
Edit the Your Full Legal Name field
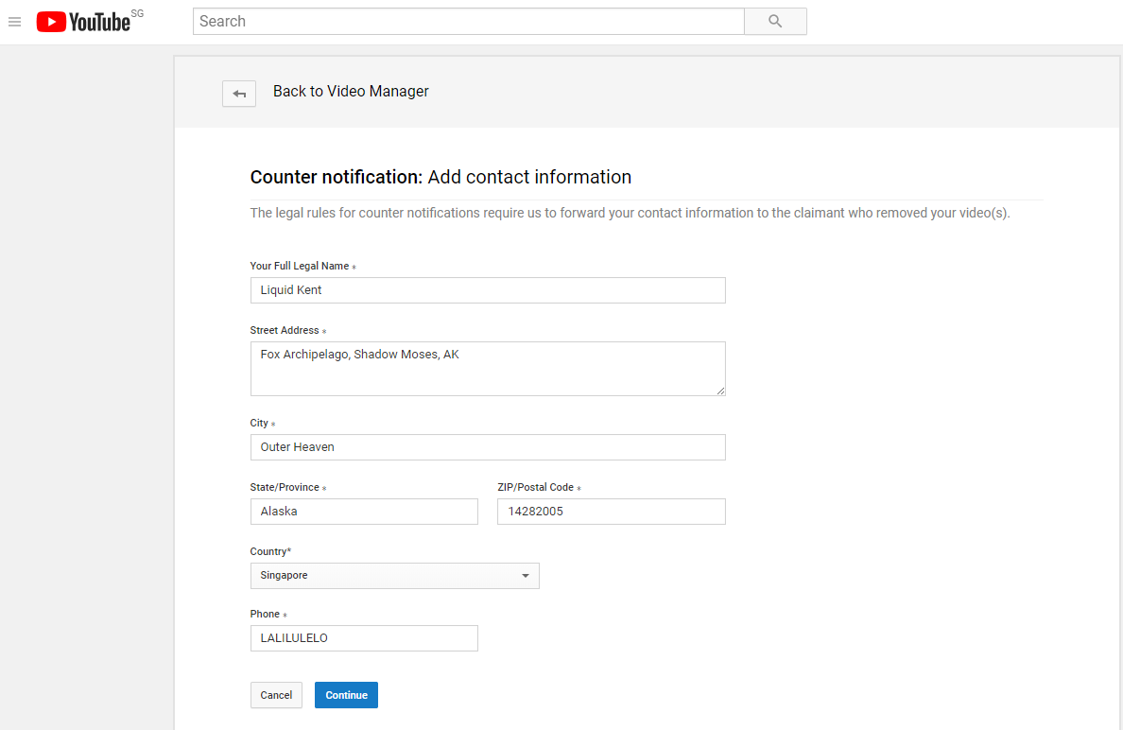tap(488, 290)
